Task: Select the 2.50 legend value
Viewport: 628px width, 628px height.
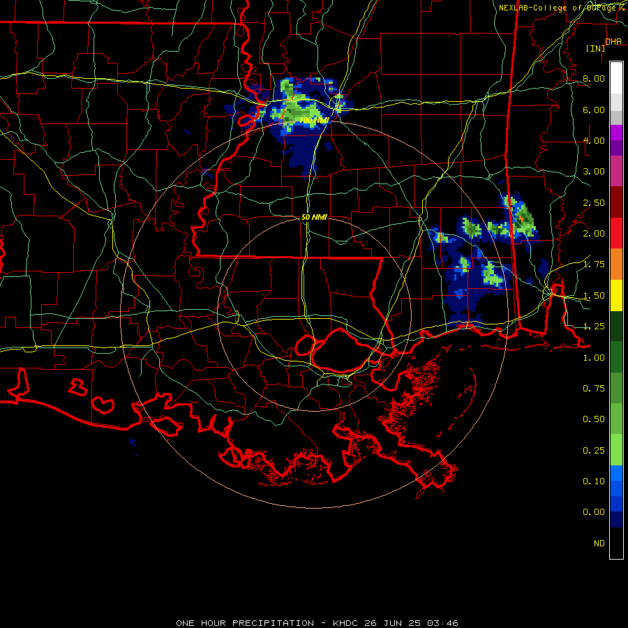Action: point(594,202)
